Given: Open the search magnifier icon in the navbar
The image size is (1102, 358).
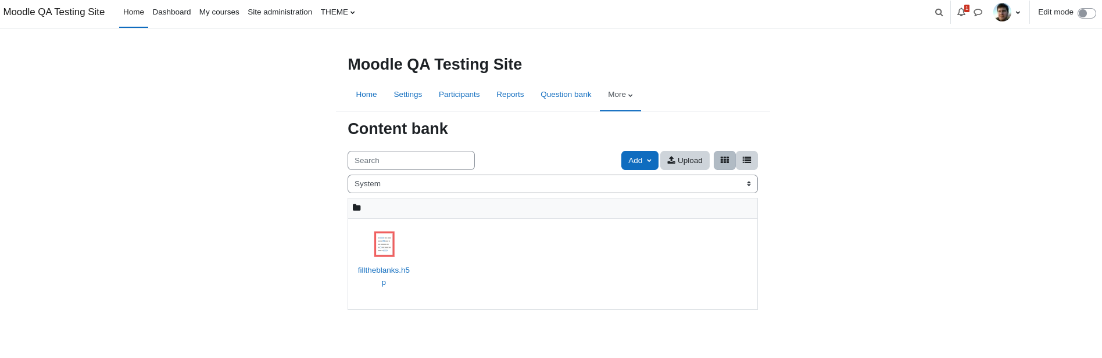Looking at the screenshot, I should tap(939, 12).
